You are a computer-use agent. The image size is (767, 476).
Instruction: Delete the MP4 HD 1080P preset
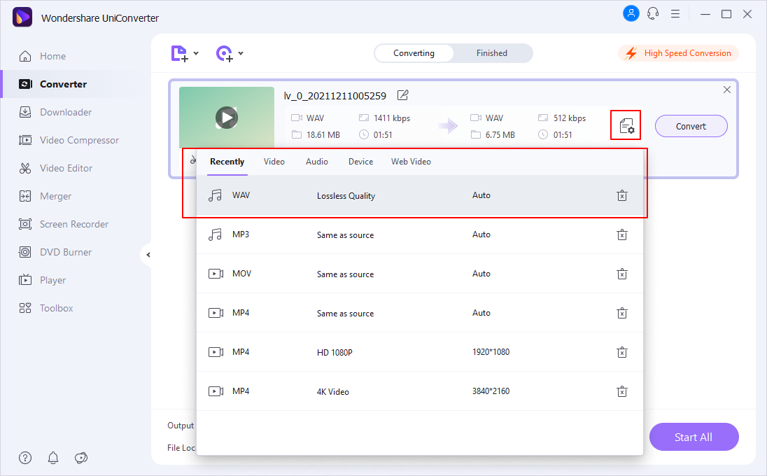(622, 352)
